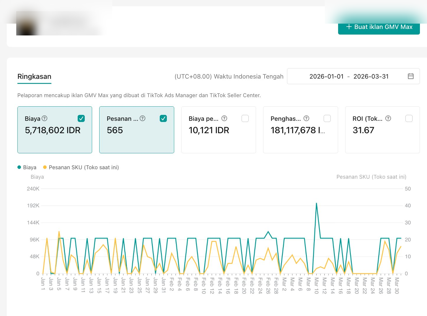Click the start date 2026-01-01
427x316 pixels.
click(327, 76)
